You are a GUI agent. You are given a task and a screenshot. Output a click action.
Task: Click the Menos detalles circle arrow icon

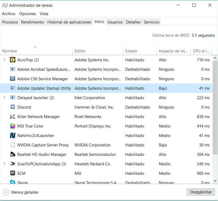coord(6,192)
